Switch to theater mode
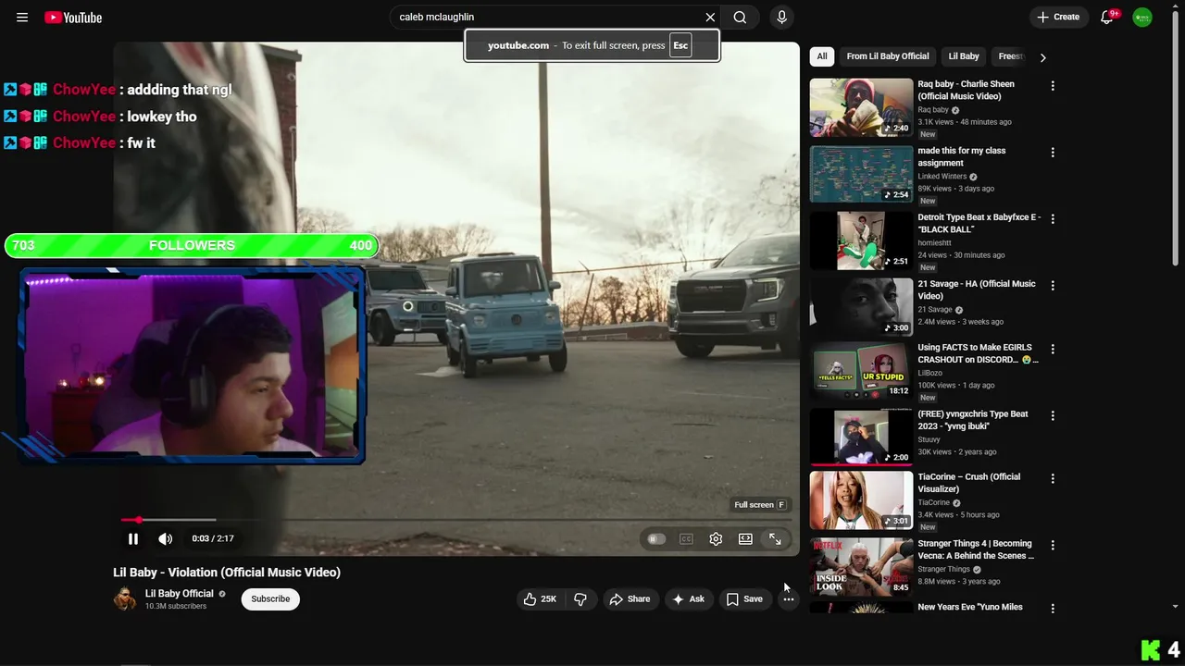The width and height of the screenshot is (1185, 666). [745, 539]
